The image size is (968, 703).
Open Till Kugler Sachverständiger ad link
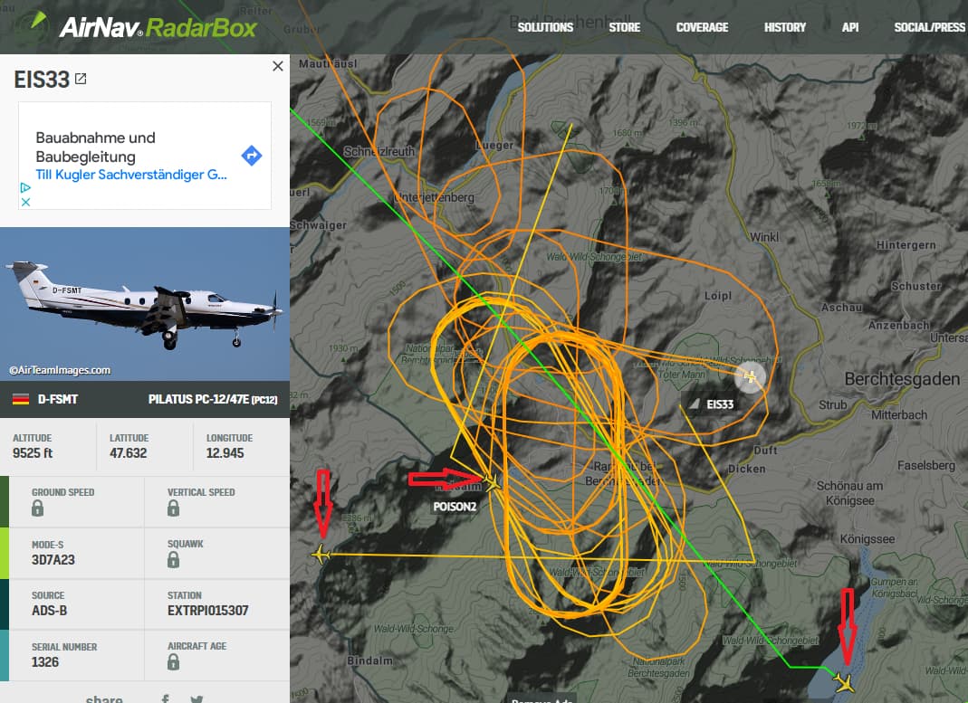click(x=131, y=175)
